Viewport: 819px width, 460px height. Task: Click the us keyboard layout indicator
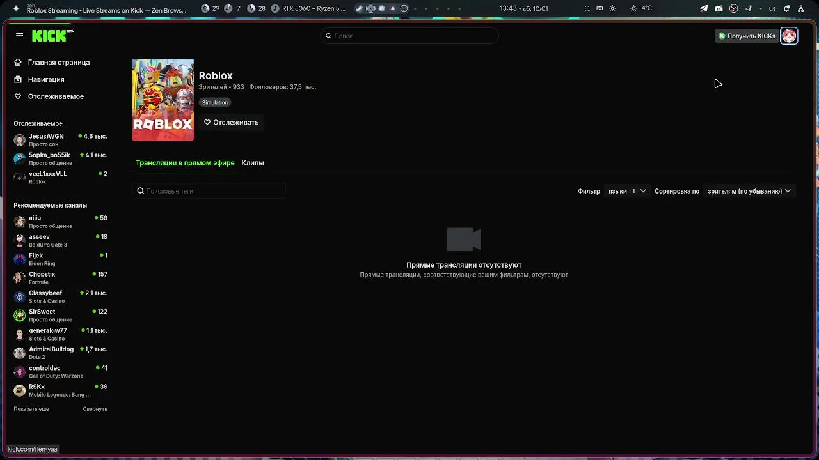point(772,8)
